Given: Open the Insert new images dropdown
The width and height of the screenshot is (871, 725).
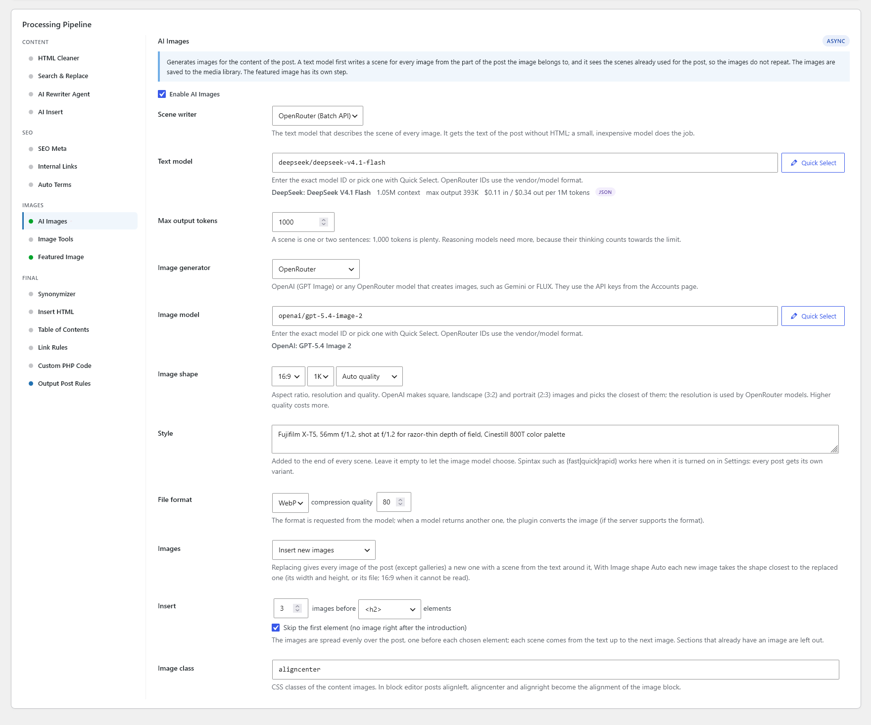Looking at the screenshot, I should tap(324, 550).
